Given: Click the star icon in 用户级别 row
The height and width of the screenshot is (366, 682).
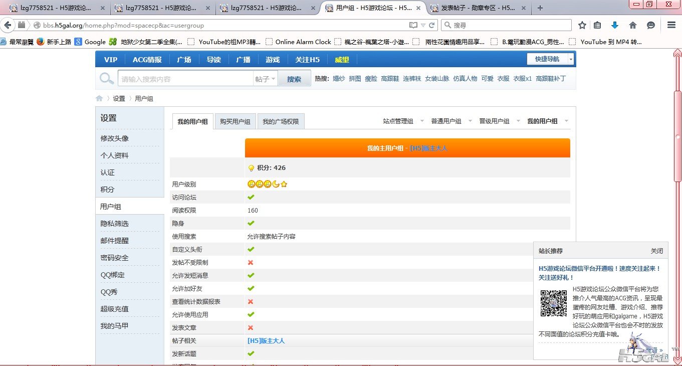Looking at the screenshot, I should pos(284,184).
